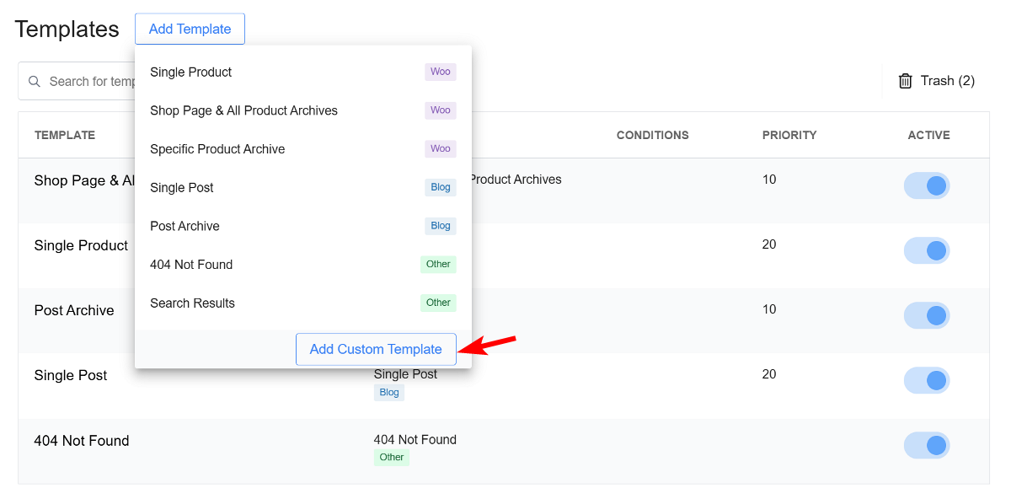The height and width of the screenshot is (499, 1011).
Task: Choose Search Results in the template menu
Action: point(192,303)
